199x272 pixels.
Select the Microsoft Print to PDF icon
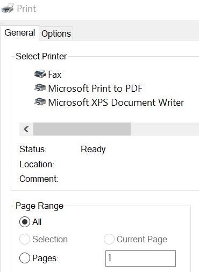[40, 88]
